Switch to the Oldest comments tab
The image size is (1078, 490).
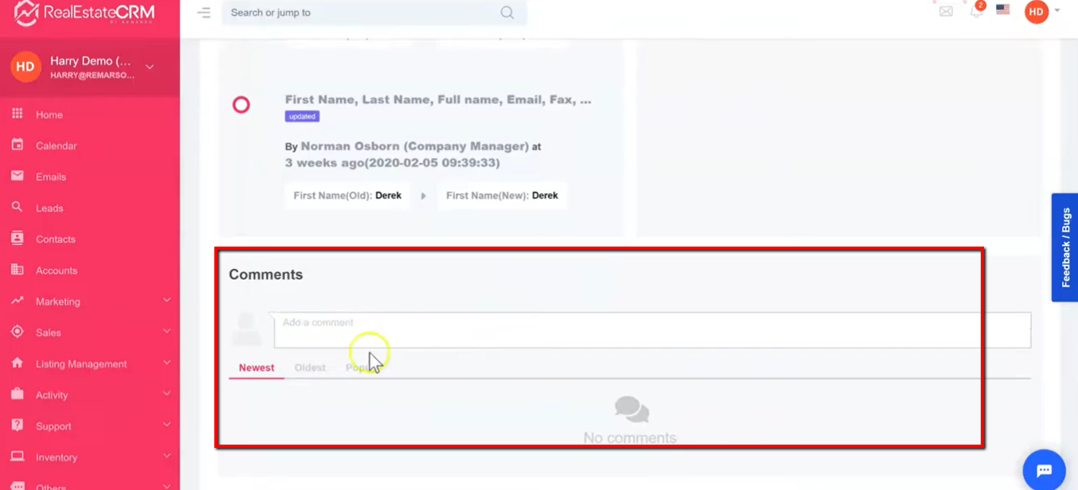[x=310, y=367]
